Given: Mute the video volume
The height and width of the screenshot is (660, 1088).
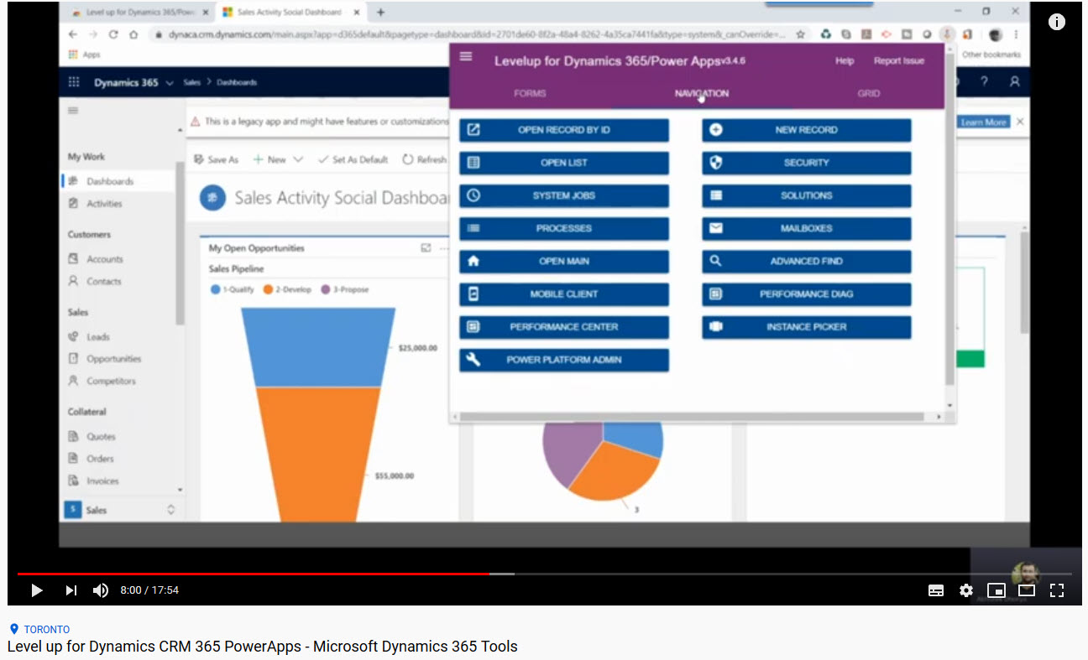Looking at the screenshot, I should point(101,590).
